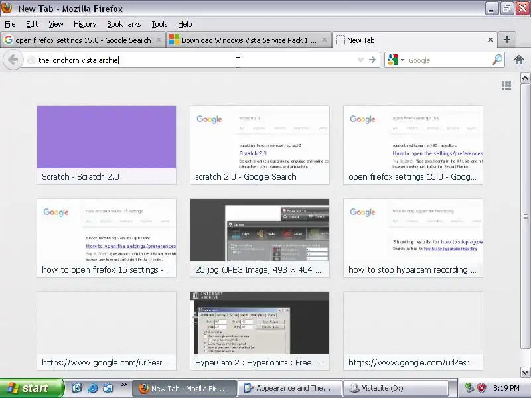This screenshot has height=398, width=531.
Task: Close the open firefox settings Google Search tab
Action: click(x=159, y=40)
